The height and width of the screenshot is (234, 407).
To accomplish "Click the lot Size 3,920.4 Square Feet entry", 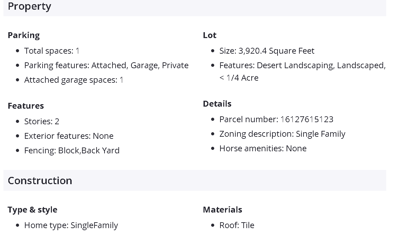I will (266, 51).
